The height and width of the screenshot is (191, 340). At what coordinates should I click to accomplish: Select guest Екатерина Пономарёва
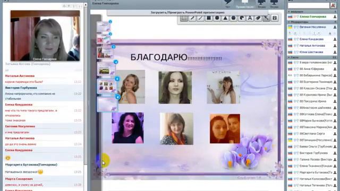312,82
